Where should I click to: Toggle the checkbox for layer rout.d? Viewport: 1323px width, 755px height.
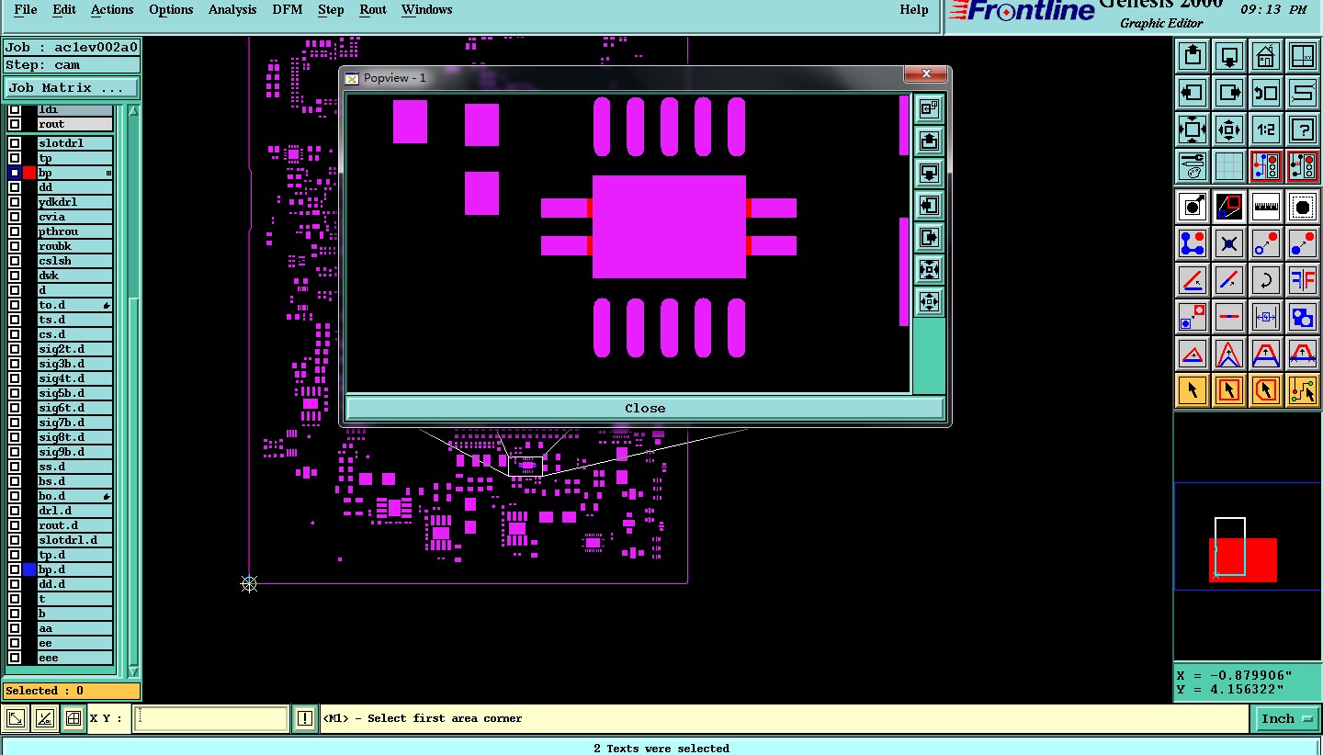[x=15, y=525]
